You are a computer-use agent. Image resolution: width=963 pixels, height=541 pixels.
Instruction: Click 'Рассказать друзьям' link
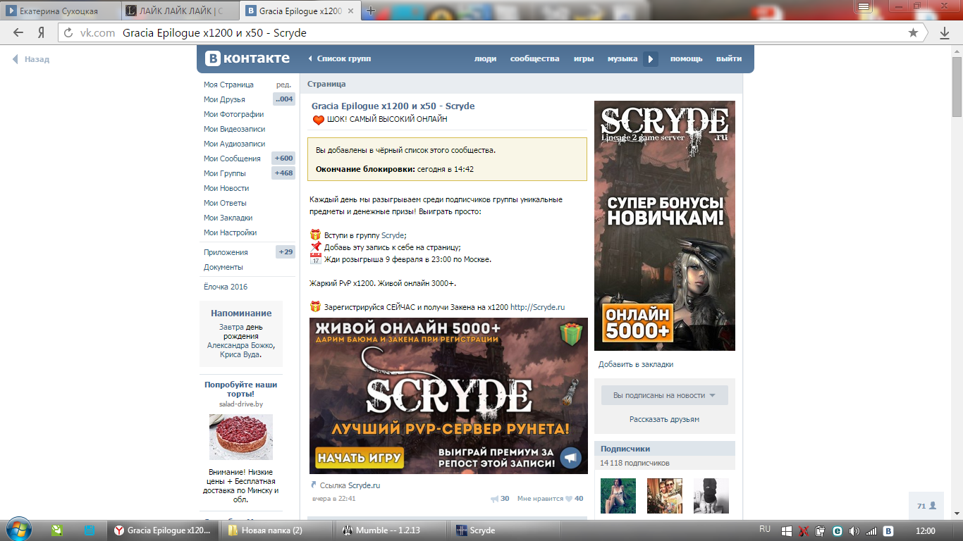664,419
